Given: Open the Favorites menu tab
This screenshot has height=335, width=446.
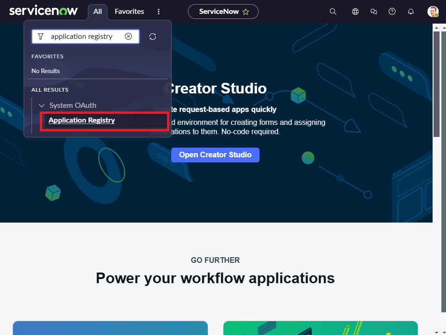Looking at the screenshot, I should click(x=130, y=12).
